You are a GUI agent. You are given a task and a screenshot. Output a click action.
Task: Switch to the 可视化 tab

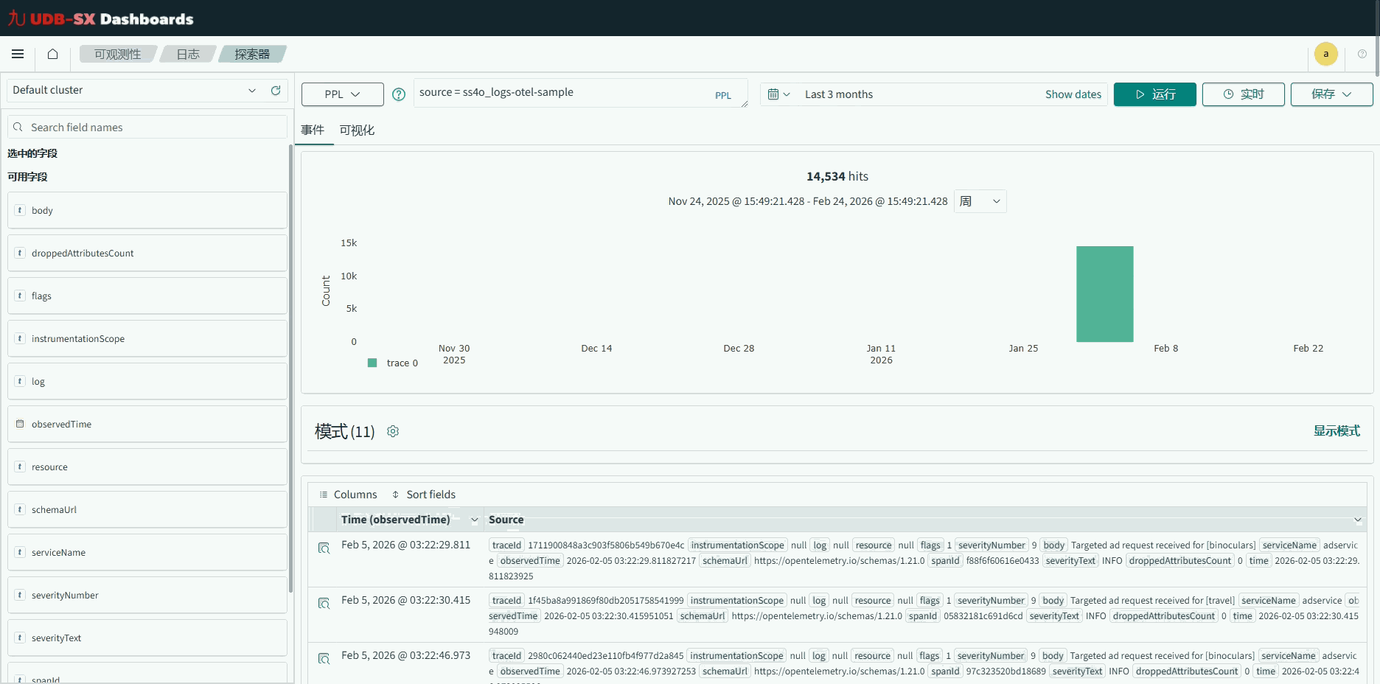click(x=357, y=130)
